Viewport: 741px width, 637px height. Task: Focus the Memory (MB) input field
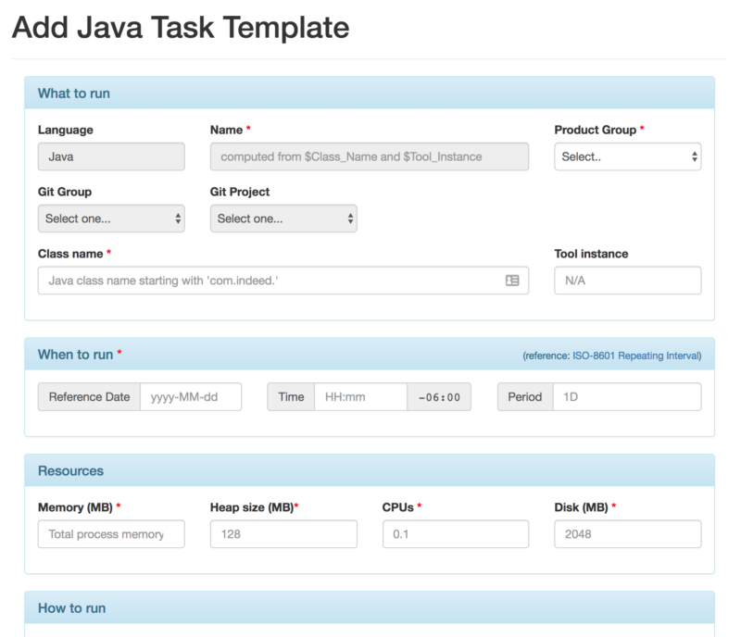coord(111,534)
